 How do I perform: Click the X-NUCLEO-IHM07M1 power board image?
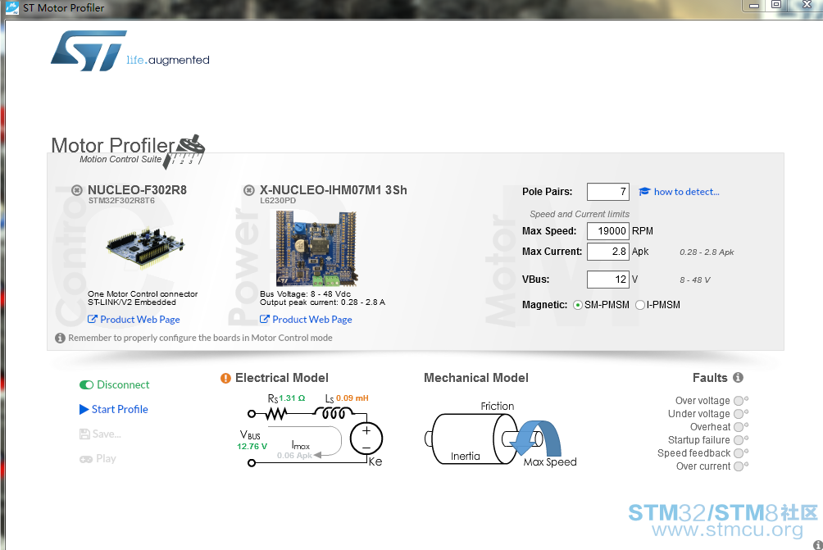coord(317,248)
